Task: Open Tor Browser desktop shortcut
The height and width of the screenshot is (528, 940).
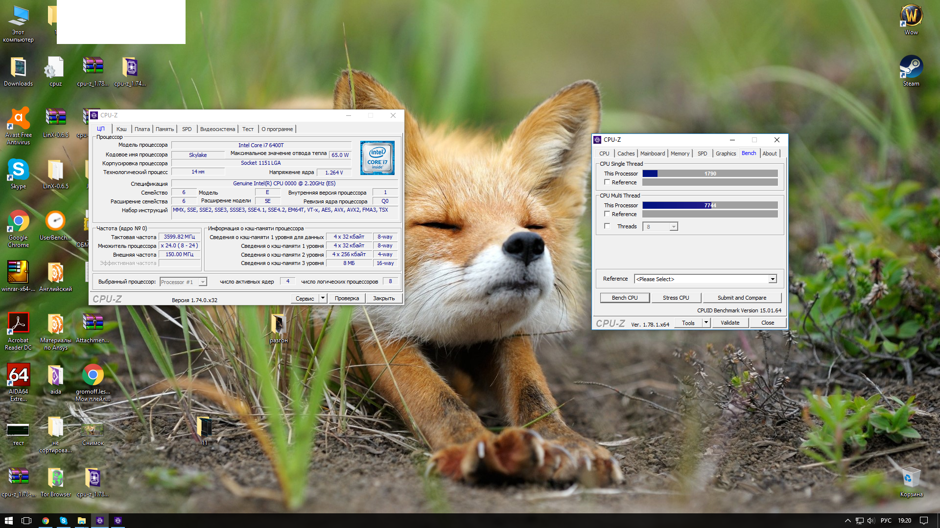Action: click(x=55, y=478)
